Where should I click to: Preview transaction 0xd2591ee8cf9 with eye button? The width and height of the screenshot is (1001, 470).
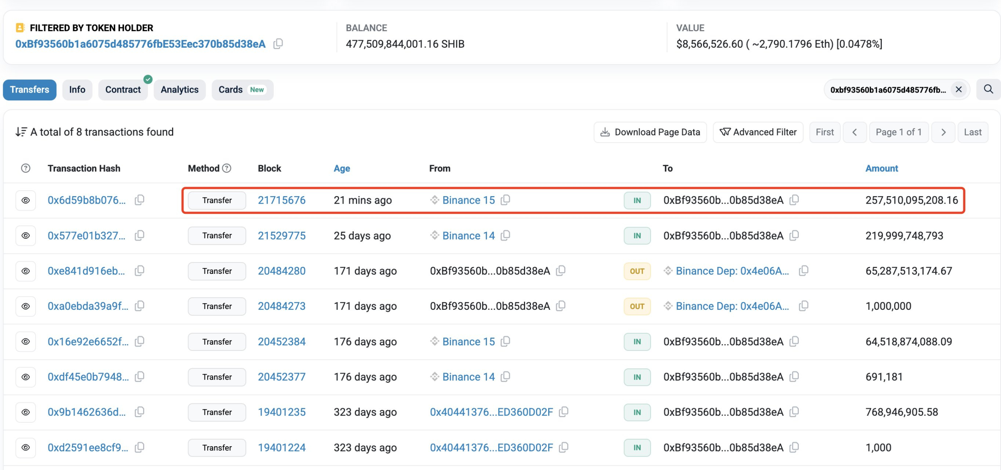(25, 447)
